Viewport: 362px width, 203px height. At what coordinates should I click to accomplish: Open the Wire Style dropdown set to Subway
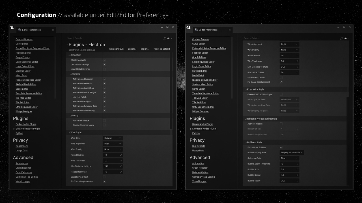click(x=113, y=138)
